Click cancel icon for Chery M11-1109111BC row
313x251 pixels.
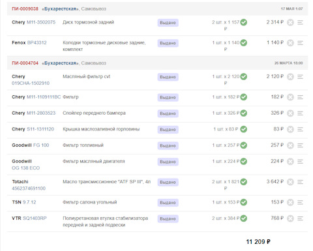[x=290, y=97]
